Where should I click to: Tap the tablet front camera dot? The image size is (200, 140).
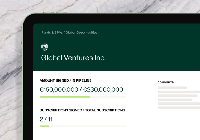coord(27,107)
